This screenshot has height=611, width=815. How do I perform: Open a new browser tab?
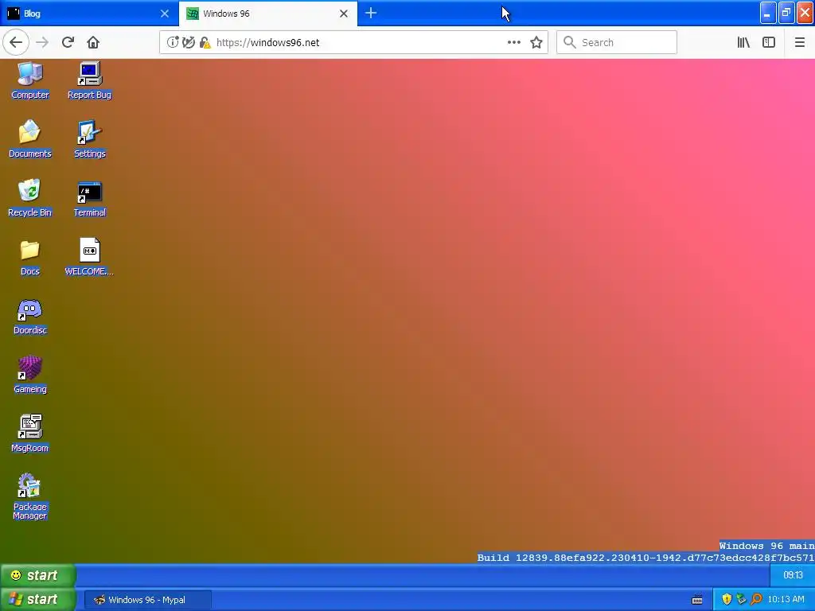[x=371, y=14]
